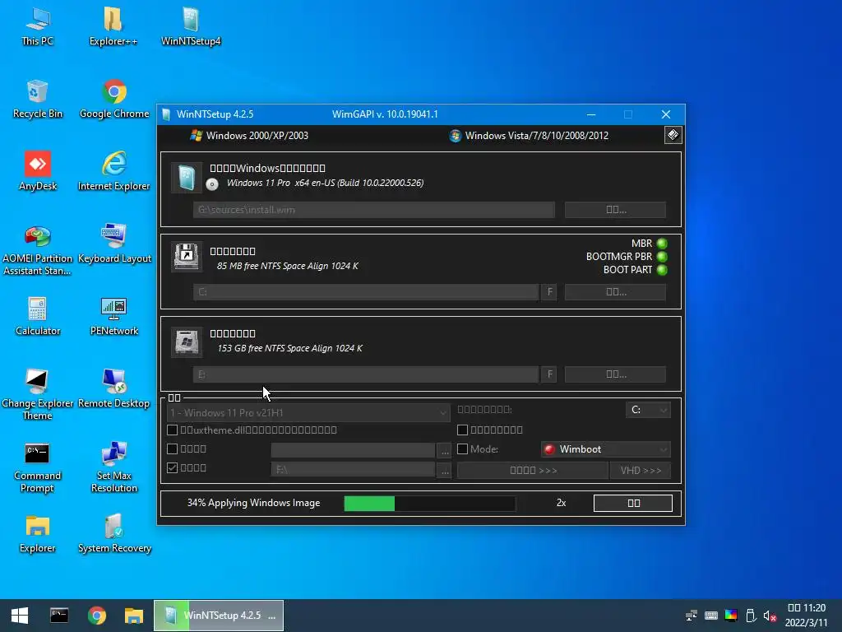Toggle the unchecked checkbox left of the empty path field

point(173,448)
